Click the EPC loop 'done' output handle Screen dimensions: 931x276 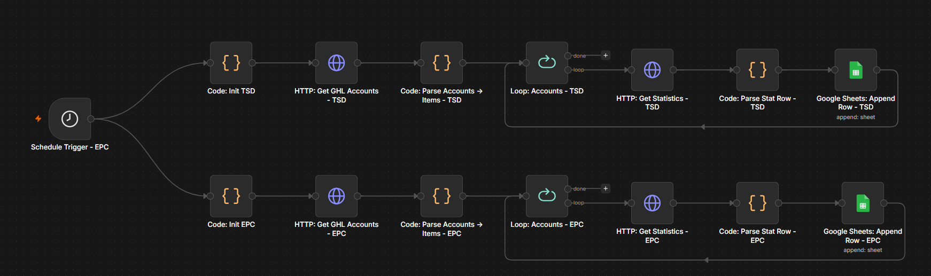click(x=568, y=188)
